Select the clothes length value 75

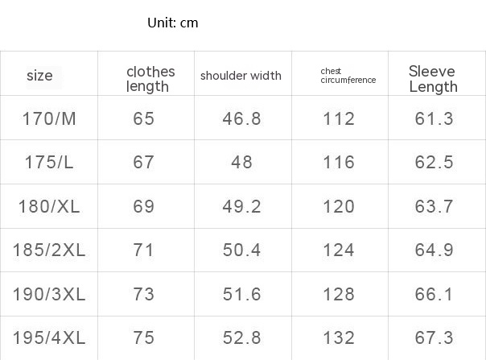click(x=144, y=337)
